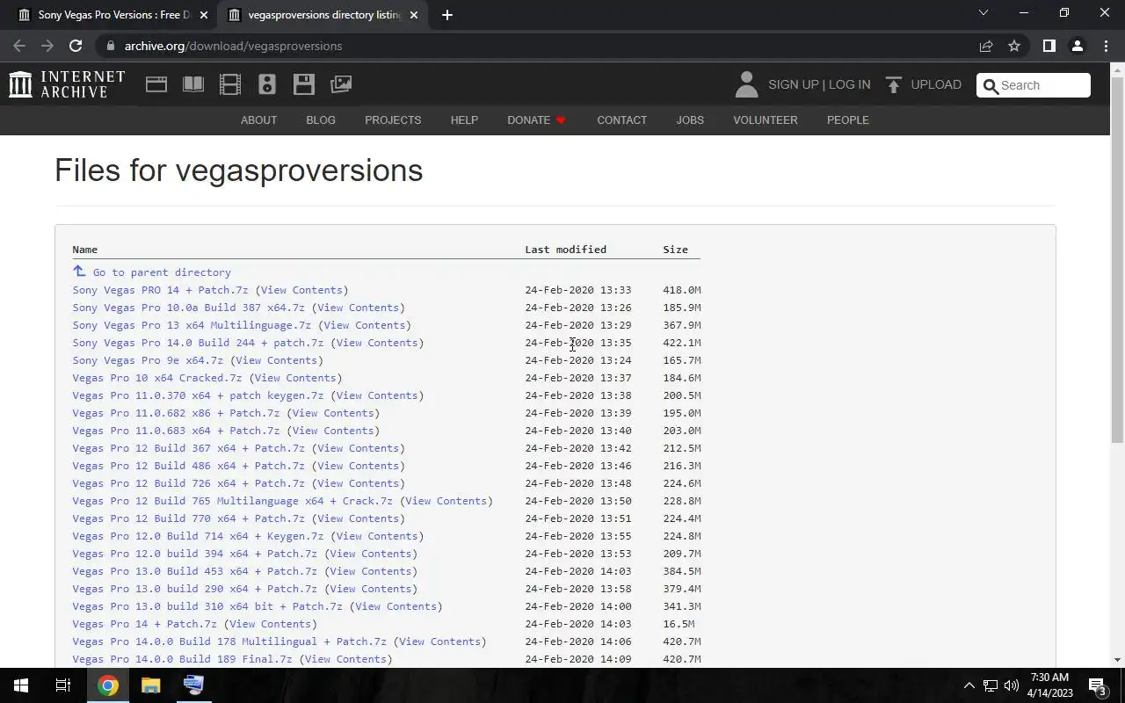
Task: View Contents of Sony Vegas Pro 13 x64 Multilinguage.7z
Action: pyautogui.click(x=364, y=325)
